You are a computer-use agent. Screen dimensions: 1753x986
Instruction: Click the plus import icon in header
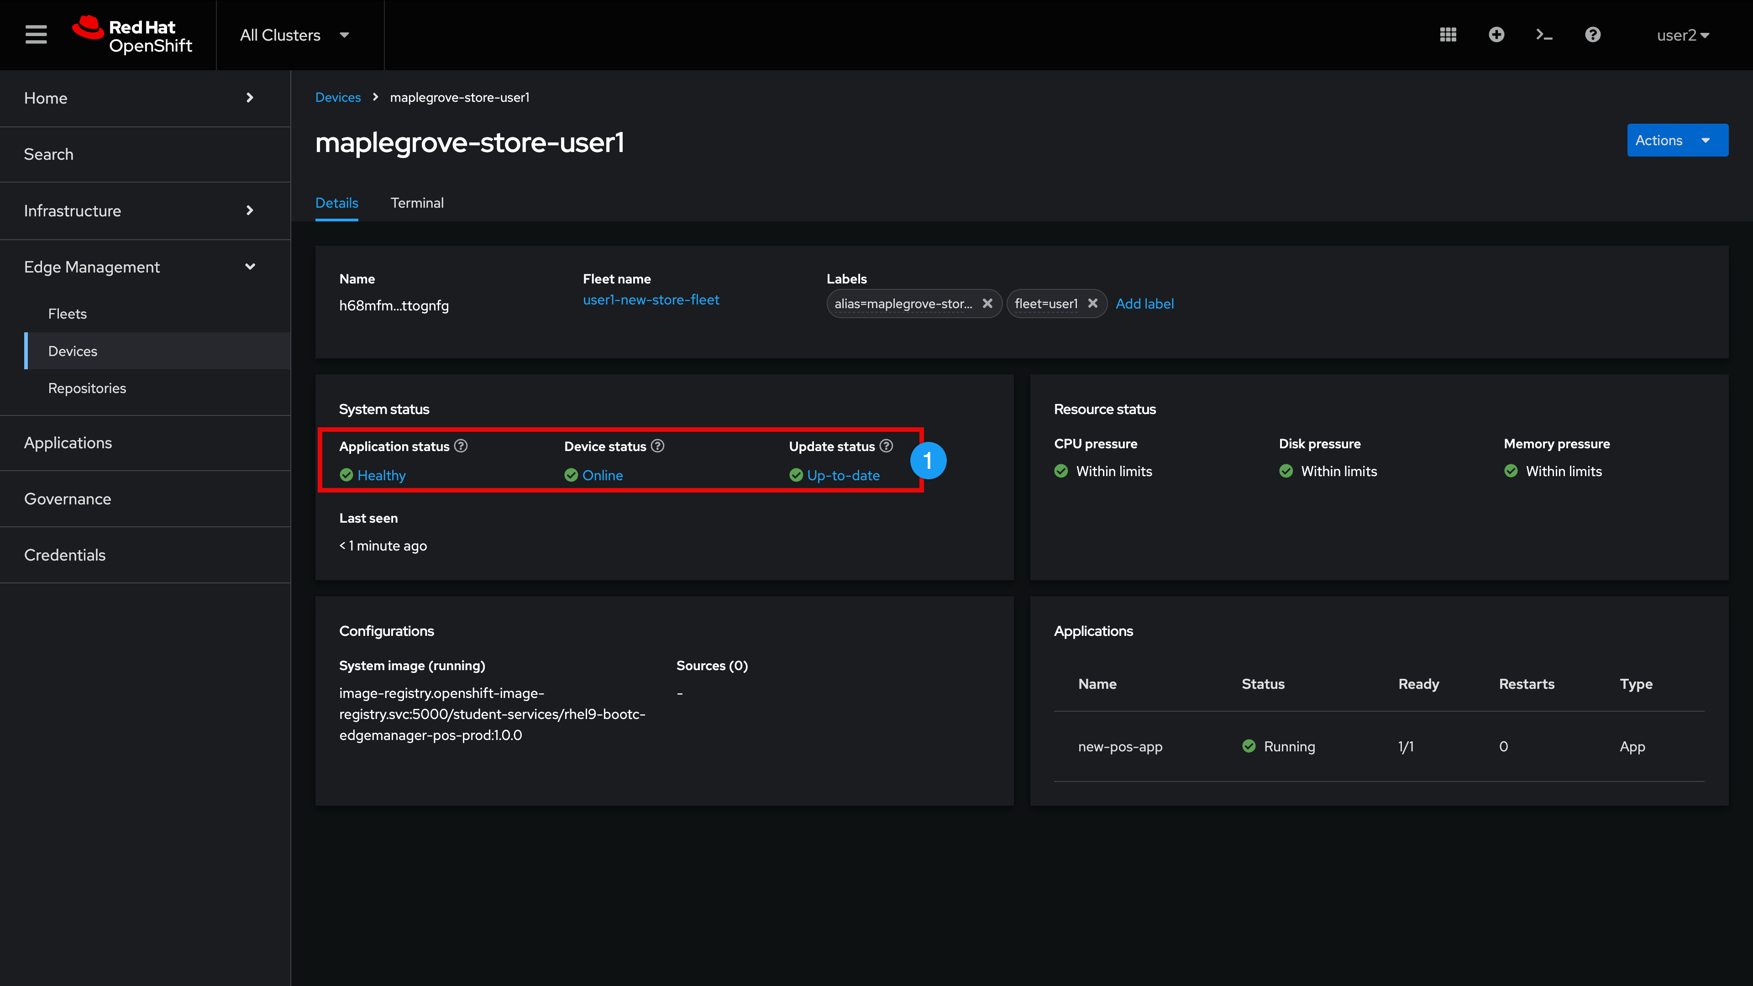click(x=1496, y=35)
